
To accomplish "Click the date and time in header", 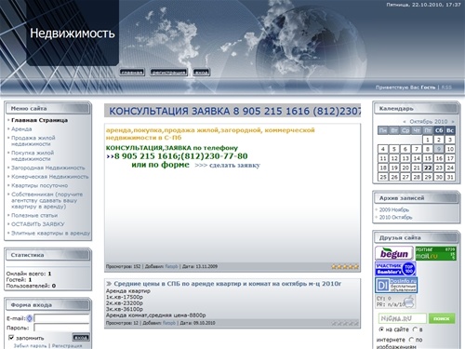I will [x=423, y=5].
